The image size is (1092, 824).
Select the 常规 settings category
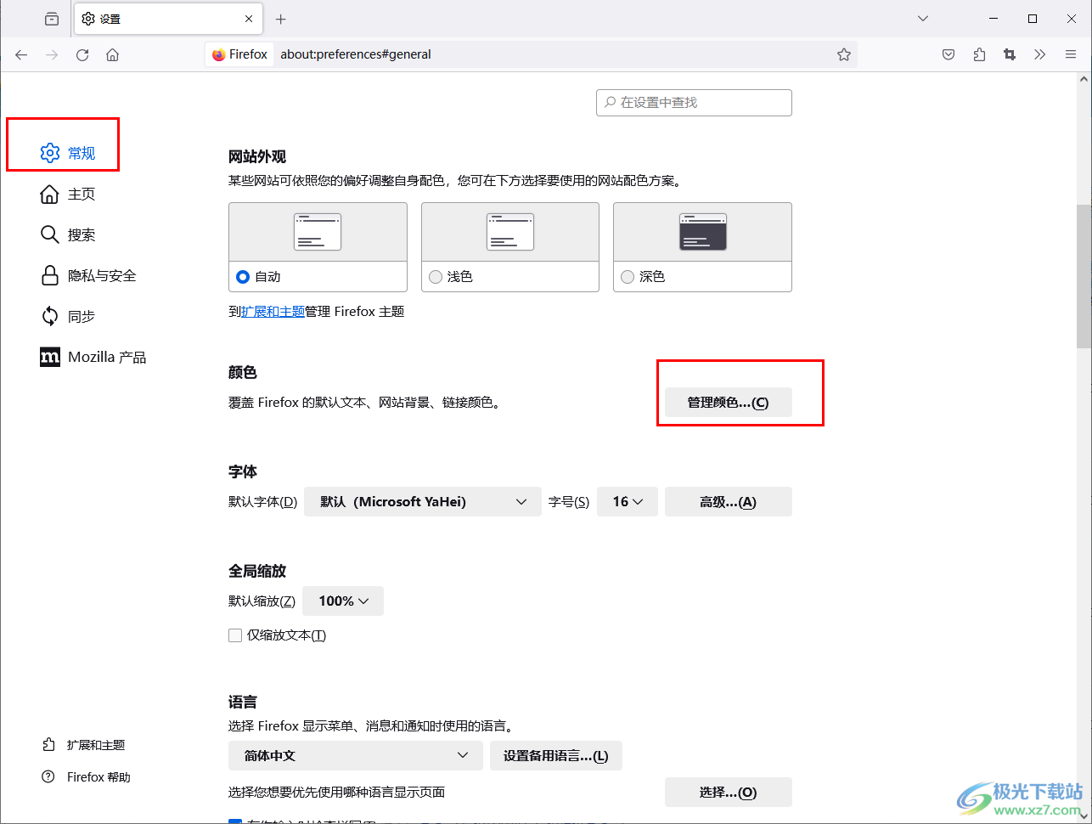(68, 153)
